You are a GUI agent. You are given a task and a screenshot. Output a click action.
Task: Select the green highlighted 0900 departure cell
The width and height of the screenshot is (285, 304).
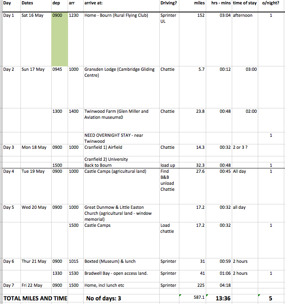[x=59, y=39]
